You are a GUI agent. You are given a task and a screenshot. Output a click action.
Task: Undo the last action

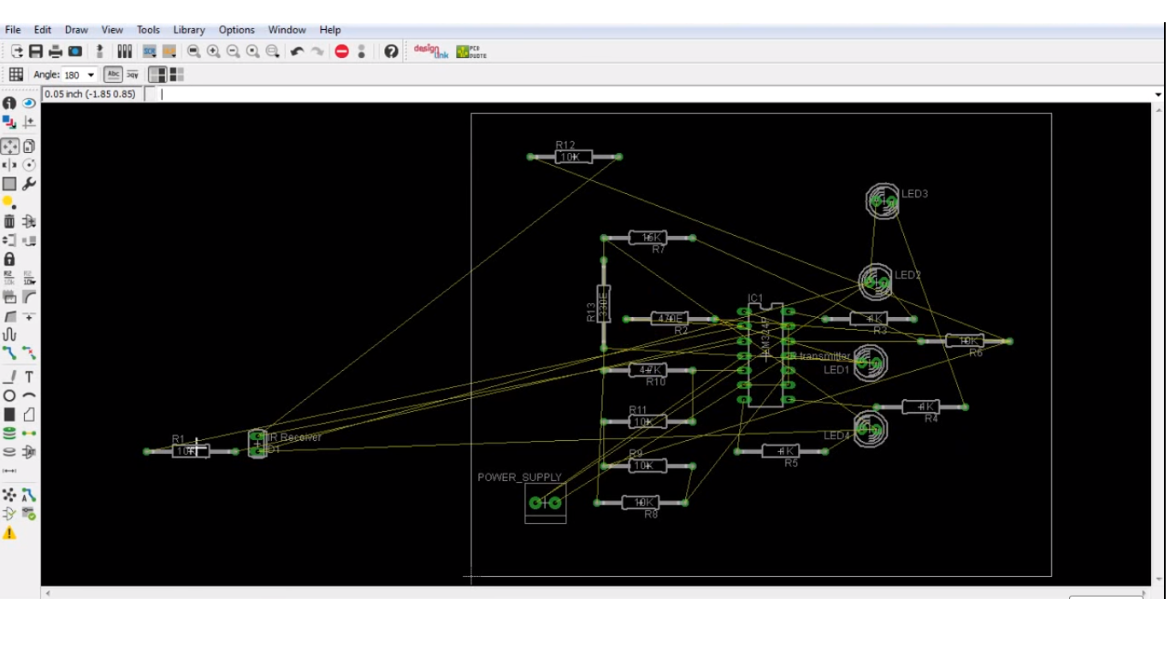pyautogui.click(x=297, y=52)
